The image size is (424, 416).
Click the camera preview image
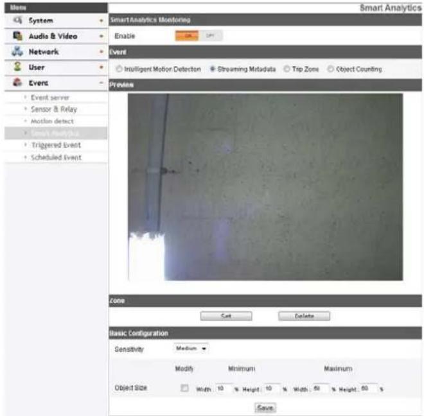tap(265, 187)
